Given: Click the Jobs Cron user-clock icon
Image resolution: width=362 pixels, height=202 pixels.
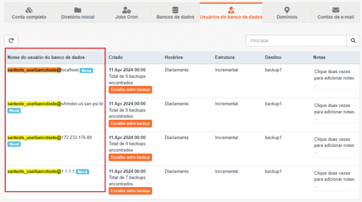Looking at the screenshot, I should [x=126, y=10].
